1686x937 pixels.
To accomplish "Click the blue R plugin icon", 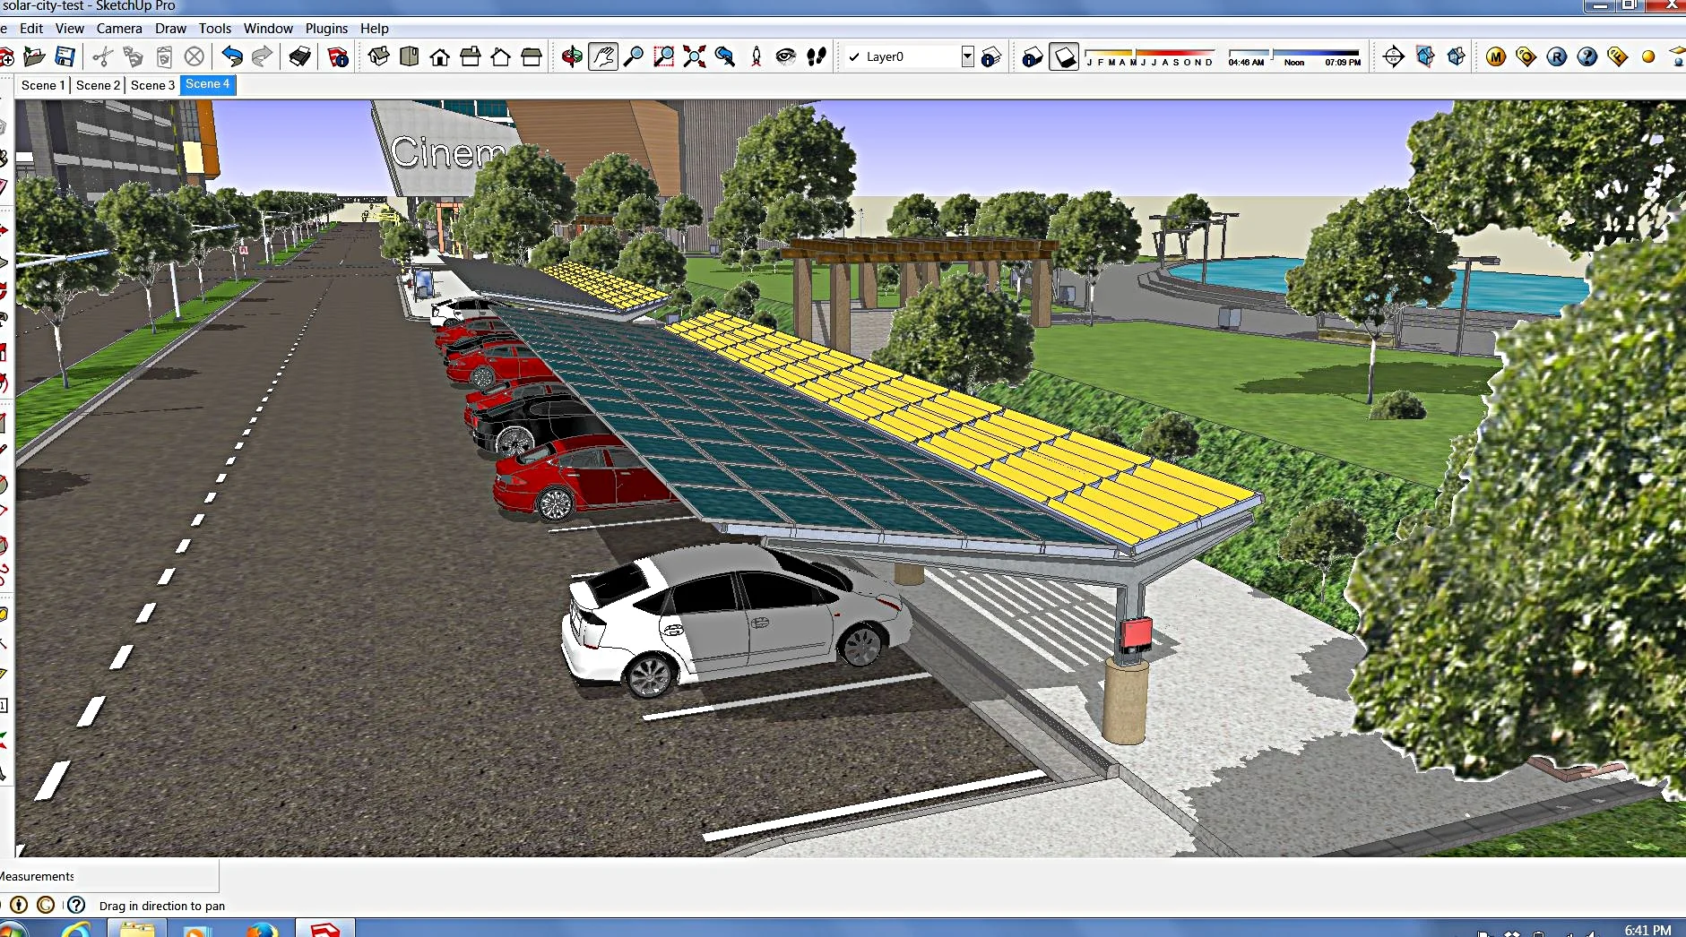I will (x=1557, y=56).
